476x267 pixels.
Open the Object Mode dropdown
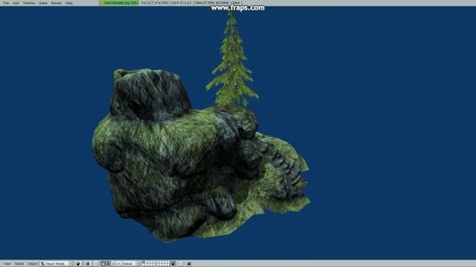[57, 264]
